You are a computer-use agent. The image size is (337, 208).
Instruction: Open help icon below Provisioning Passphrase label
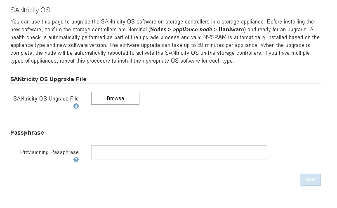coord(76,160)
